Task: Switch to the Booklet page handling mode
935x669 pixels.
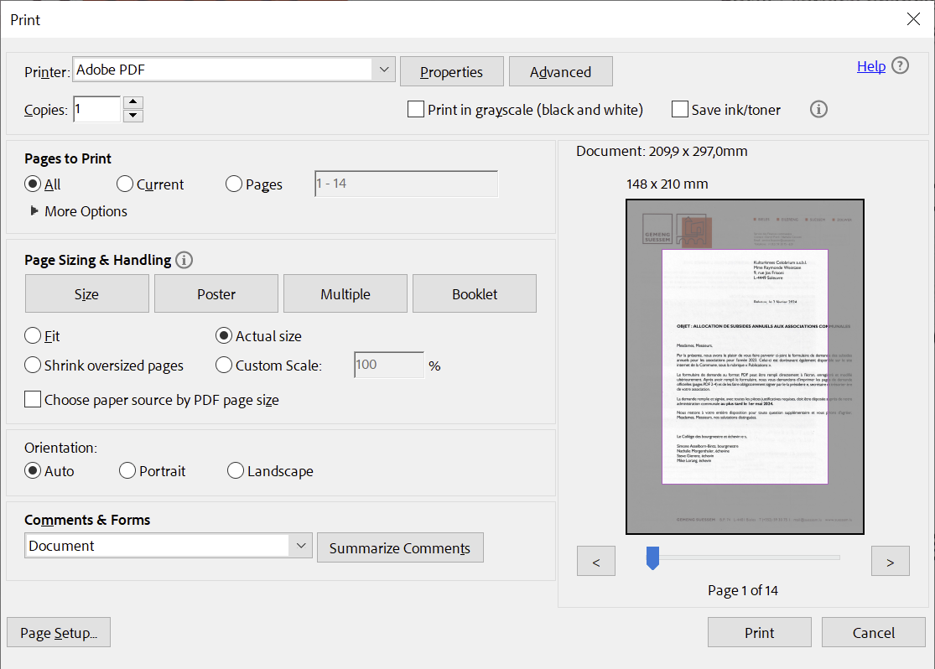Action: pos(474,293)
